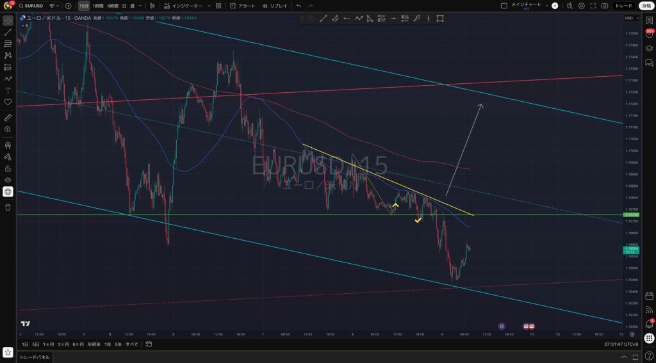Create an アラート alert
Viewport: 656px width, 363px height.
coord(243,6)
